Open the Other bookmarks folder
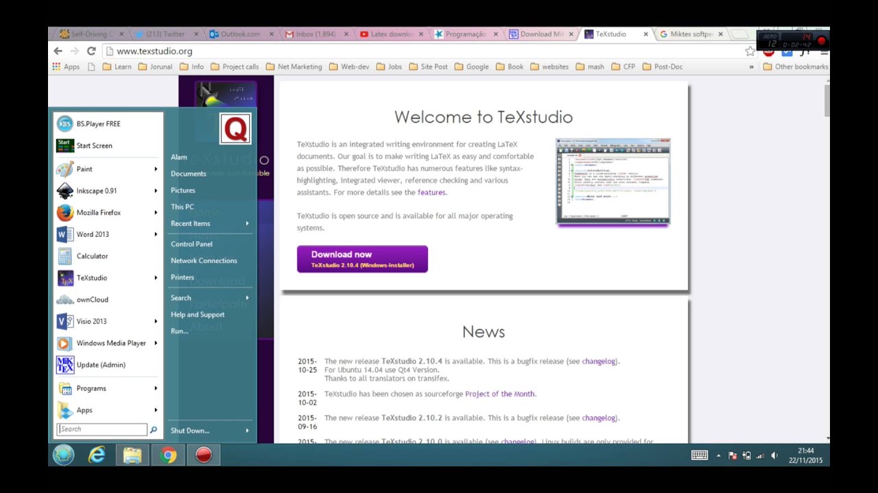The width and height of the screenshot is (878, 493). [796, 67]
